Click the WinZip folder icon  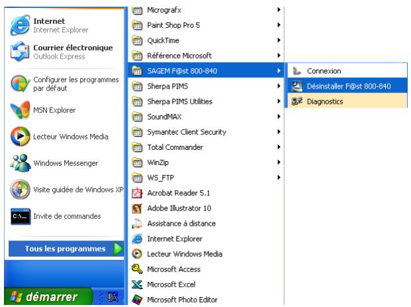coord(137,162)
